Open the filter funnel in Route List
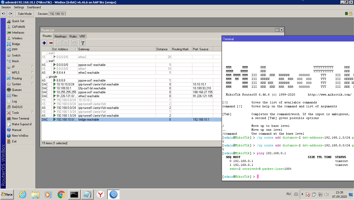The width and height of the screenshot is (354, 200). pos(83,43)
